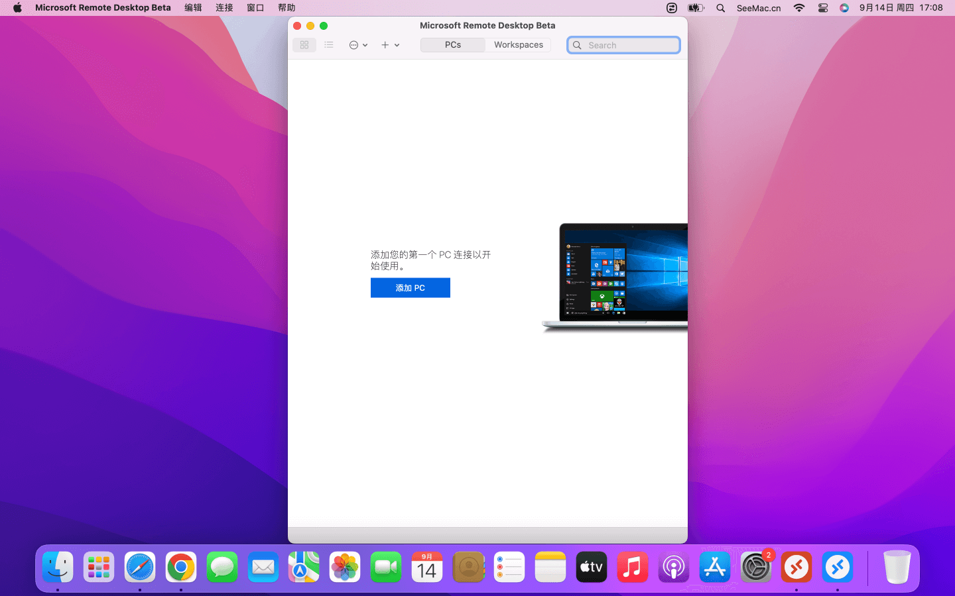The width and height of the screenshot is (955, 596).
Task: Open Spotlight search in menu bar
Action: [721, 8]
